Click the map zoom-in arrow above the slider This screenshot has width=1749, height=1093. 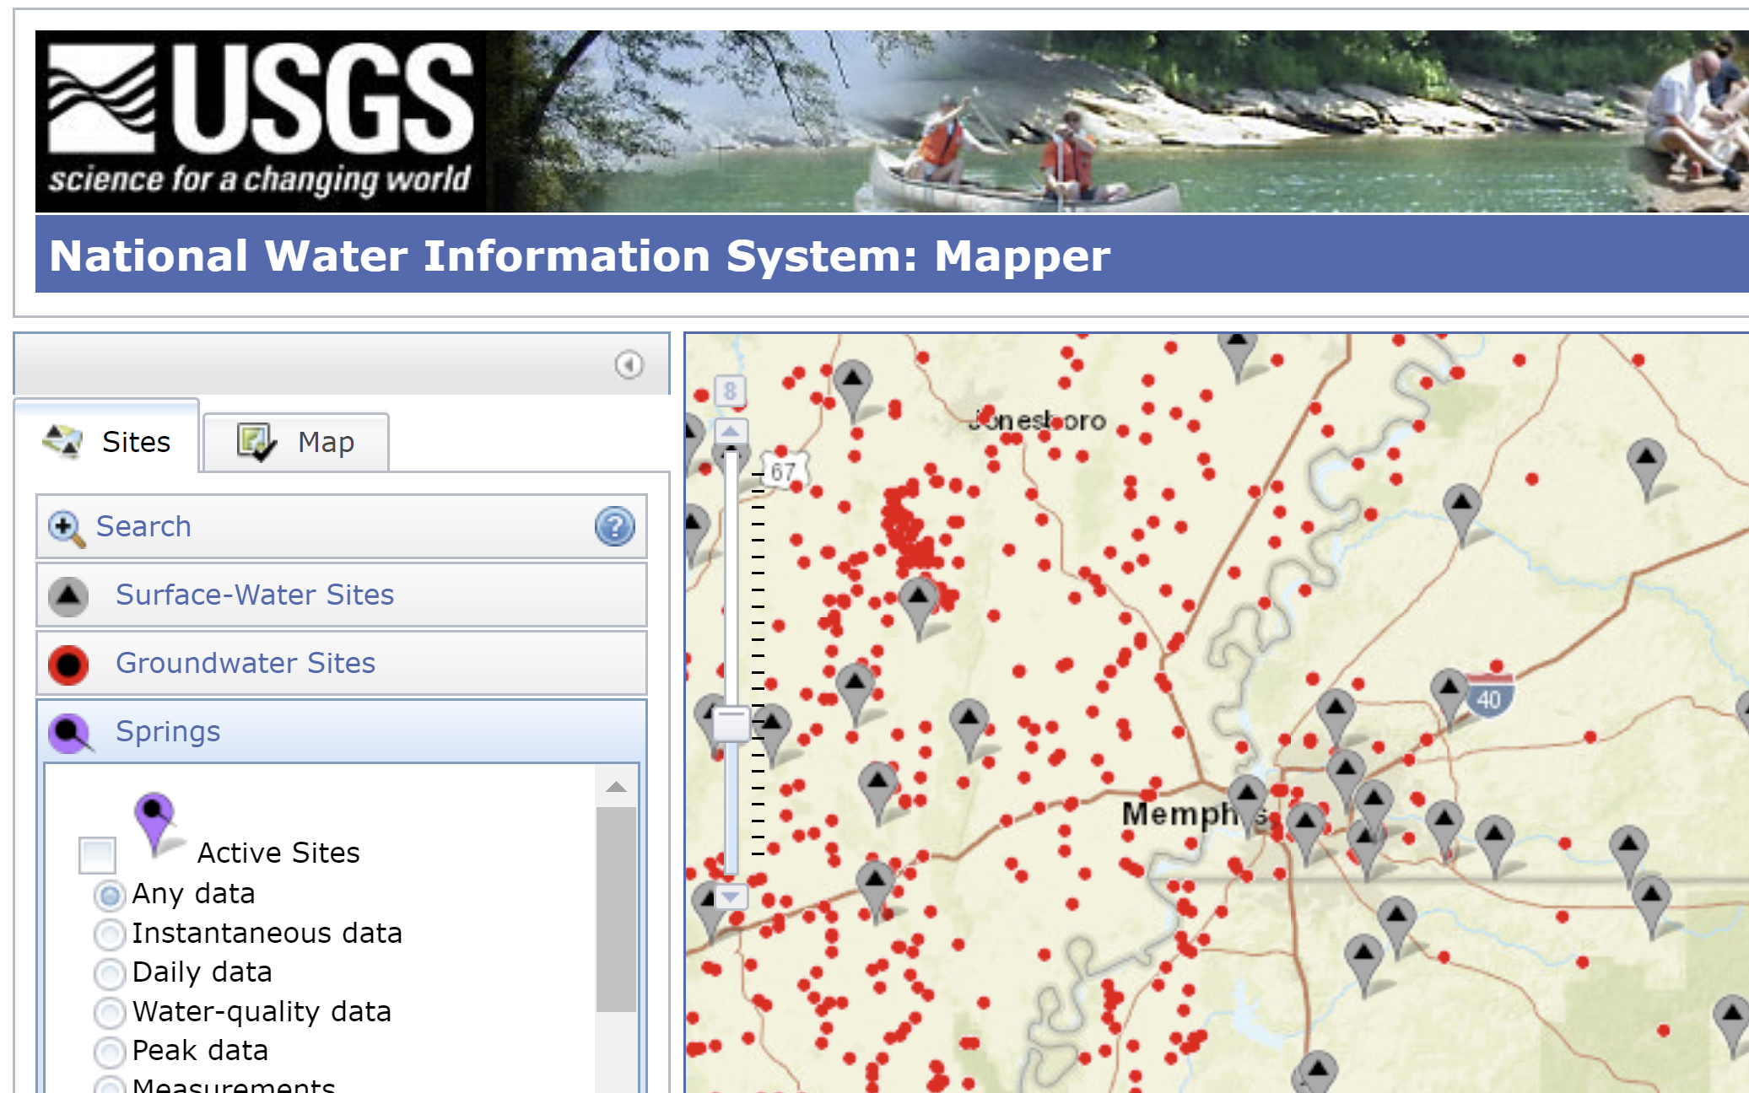tap(730, 431)
